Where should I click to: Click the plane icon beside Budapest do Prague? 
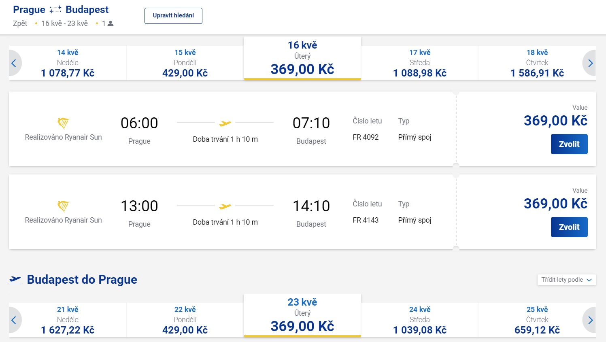[x=15, y=280]
